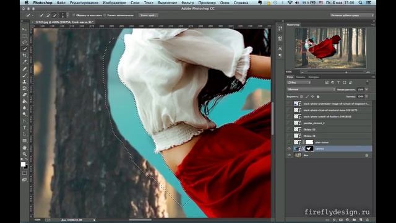Viewport: 396px width, 223px height.
Task: Show the Oblako 09 layer
Action: [289, 129]
